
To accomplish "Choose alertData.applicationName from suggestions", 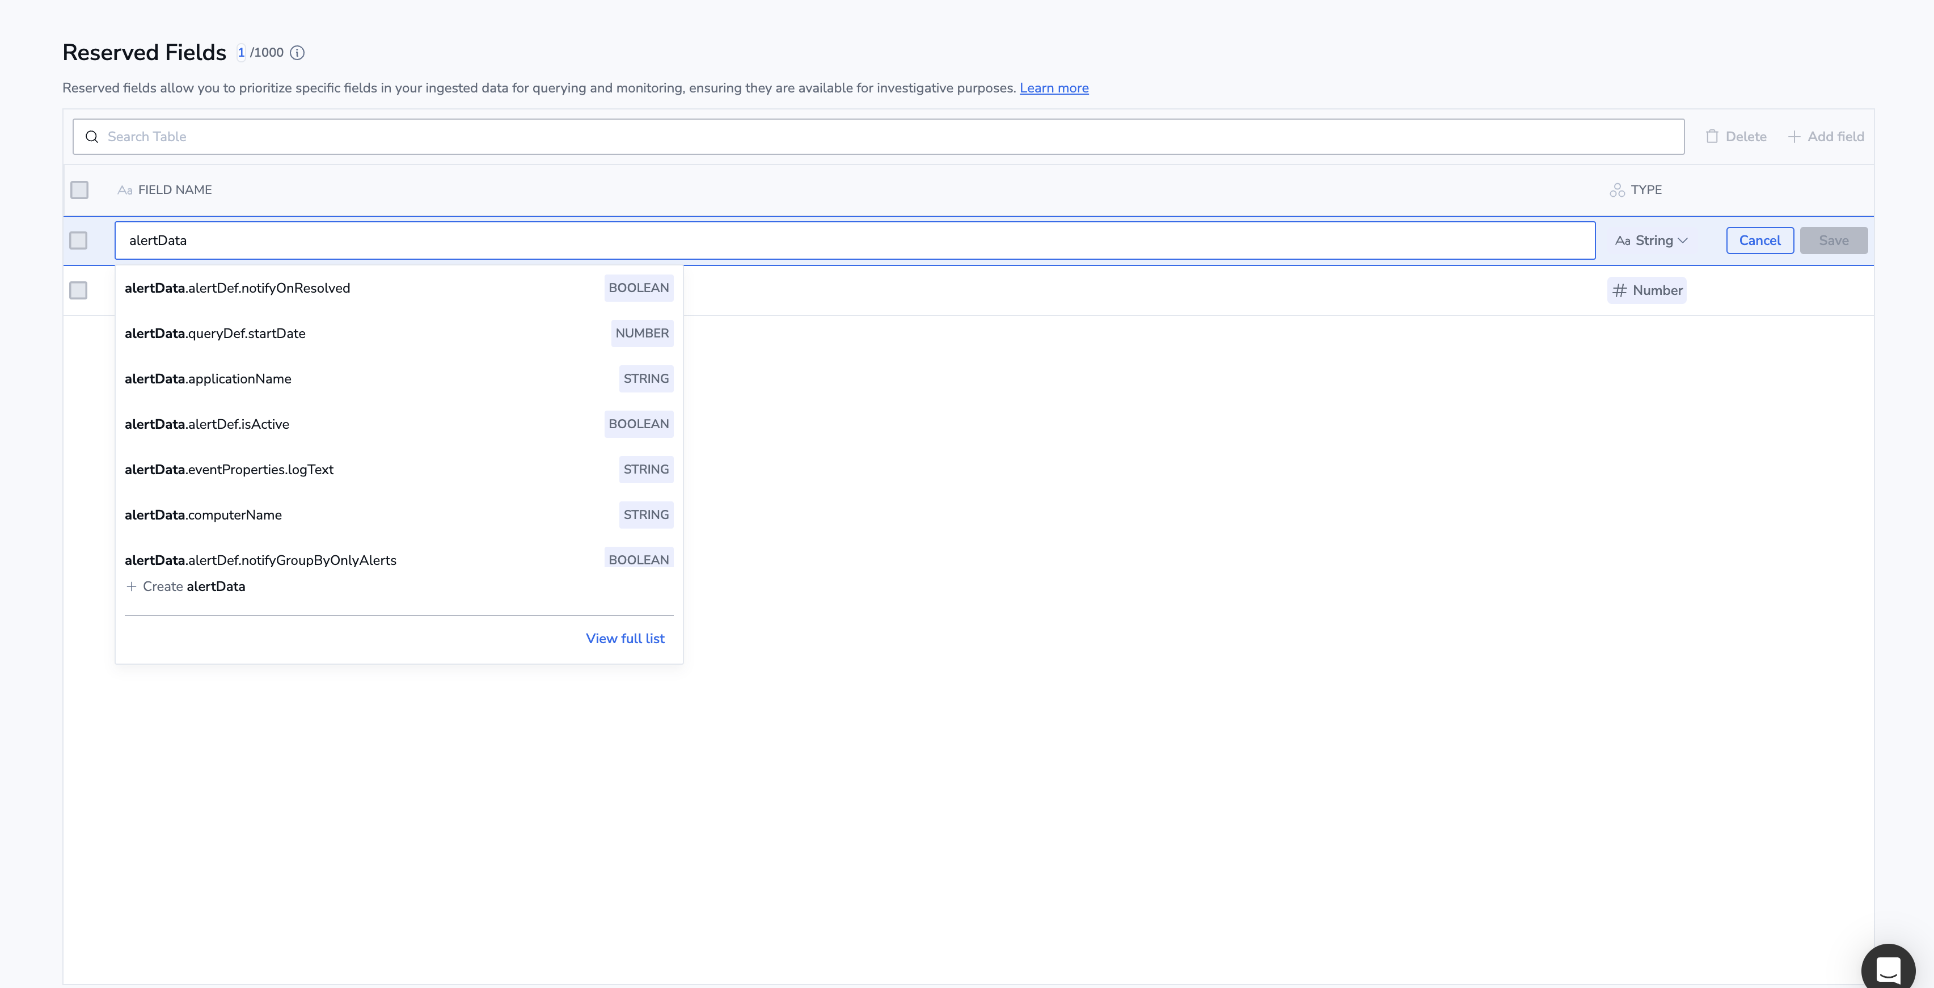I will click(x=399, y=379).
